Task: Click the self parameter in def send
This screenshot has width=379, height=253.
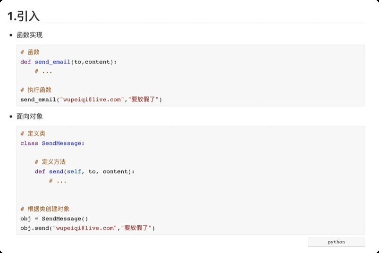Action: (74, 171)
